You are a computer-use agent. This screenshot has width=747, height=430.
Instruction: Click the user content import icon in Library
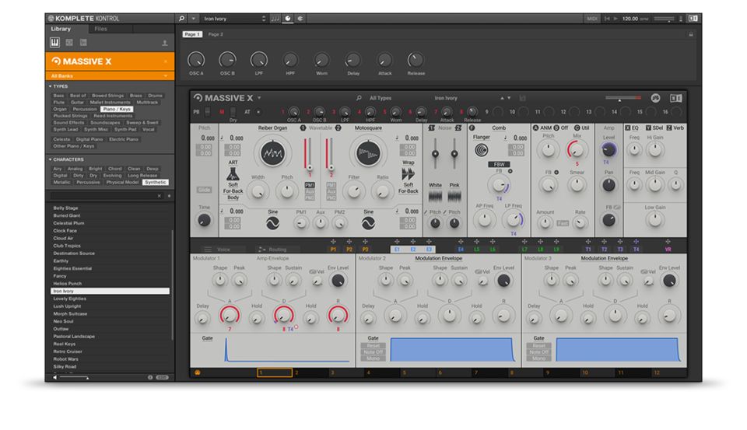point(164,43)
